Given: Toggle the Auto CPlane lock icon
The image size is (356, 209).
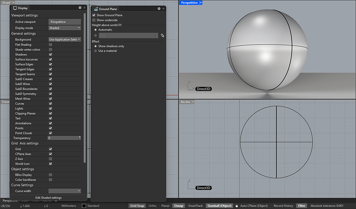Looking at the screenshot, I should point(237,205).
